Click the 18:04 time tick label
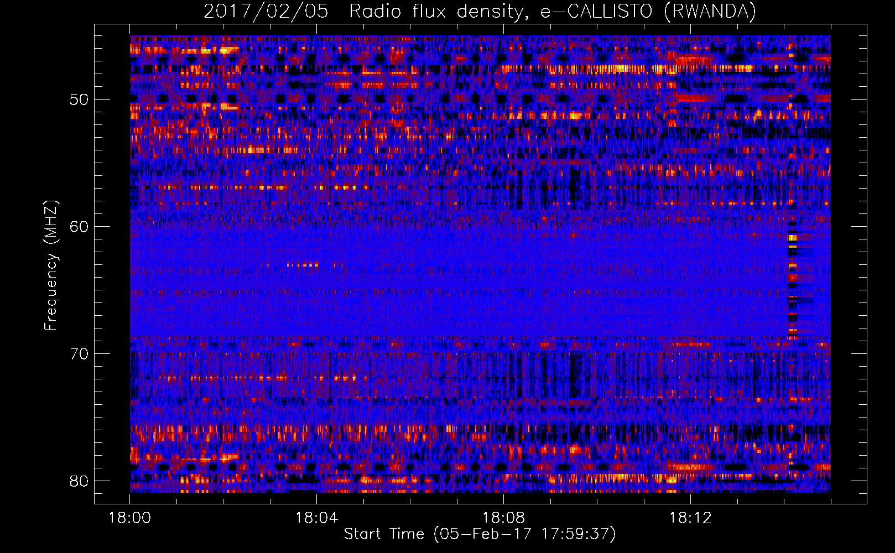Viewport: 895px width, 553px height. click(316, 518)
